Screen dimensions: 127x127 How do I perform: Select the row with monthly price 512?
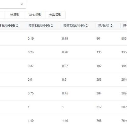63,107
